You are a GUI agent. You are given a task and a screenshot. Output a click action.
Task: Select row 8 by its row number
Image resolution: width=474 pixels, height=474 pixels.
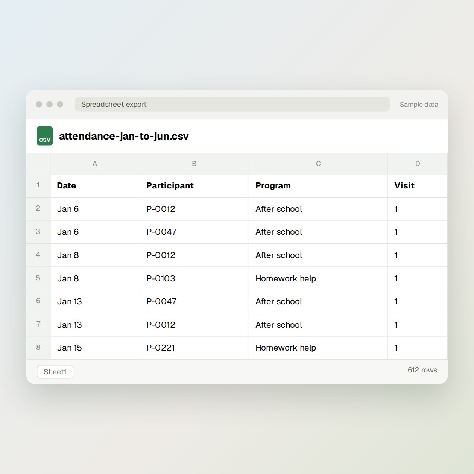point(38,348)
